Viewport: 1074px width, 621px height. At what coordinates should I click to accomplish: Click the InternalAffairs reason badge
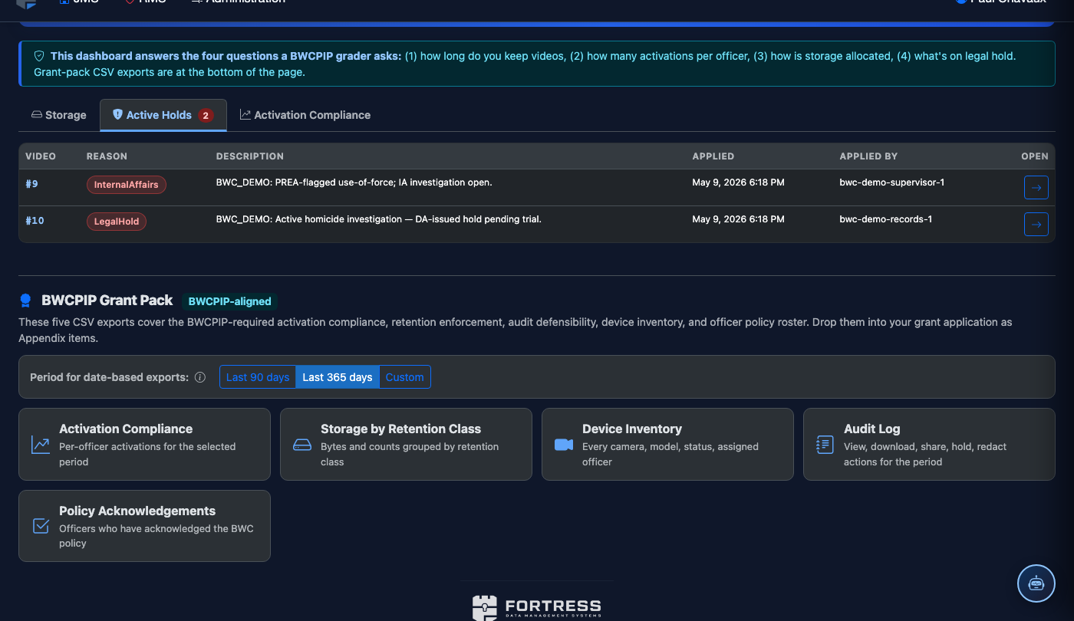click(127, 185)
